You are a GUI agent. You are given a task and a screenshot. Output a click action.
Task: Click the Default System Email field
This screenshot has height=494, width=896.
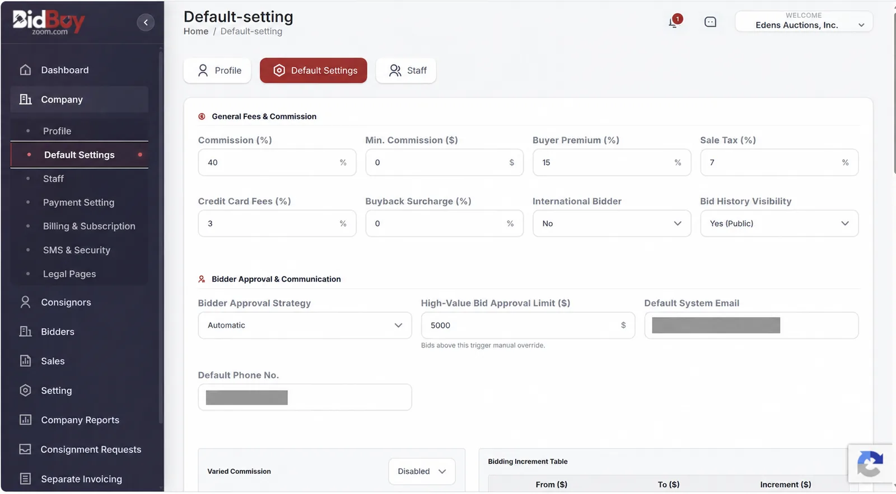(751, 325)
